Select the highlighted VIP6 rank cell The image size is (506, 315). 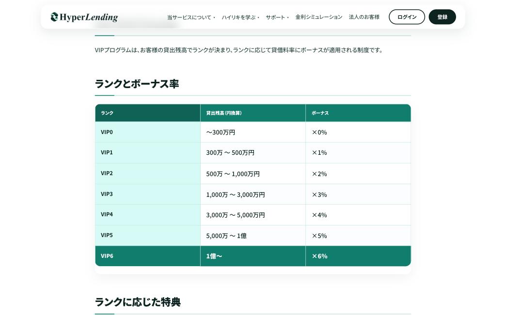click(148, 256)
